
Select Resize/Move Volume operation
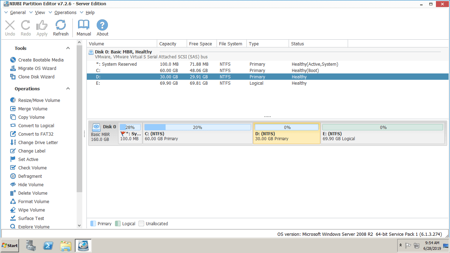(x=39, y=100)
